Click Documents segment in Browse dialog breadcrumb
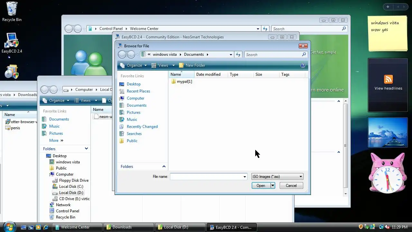 (x=194, y=54)
